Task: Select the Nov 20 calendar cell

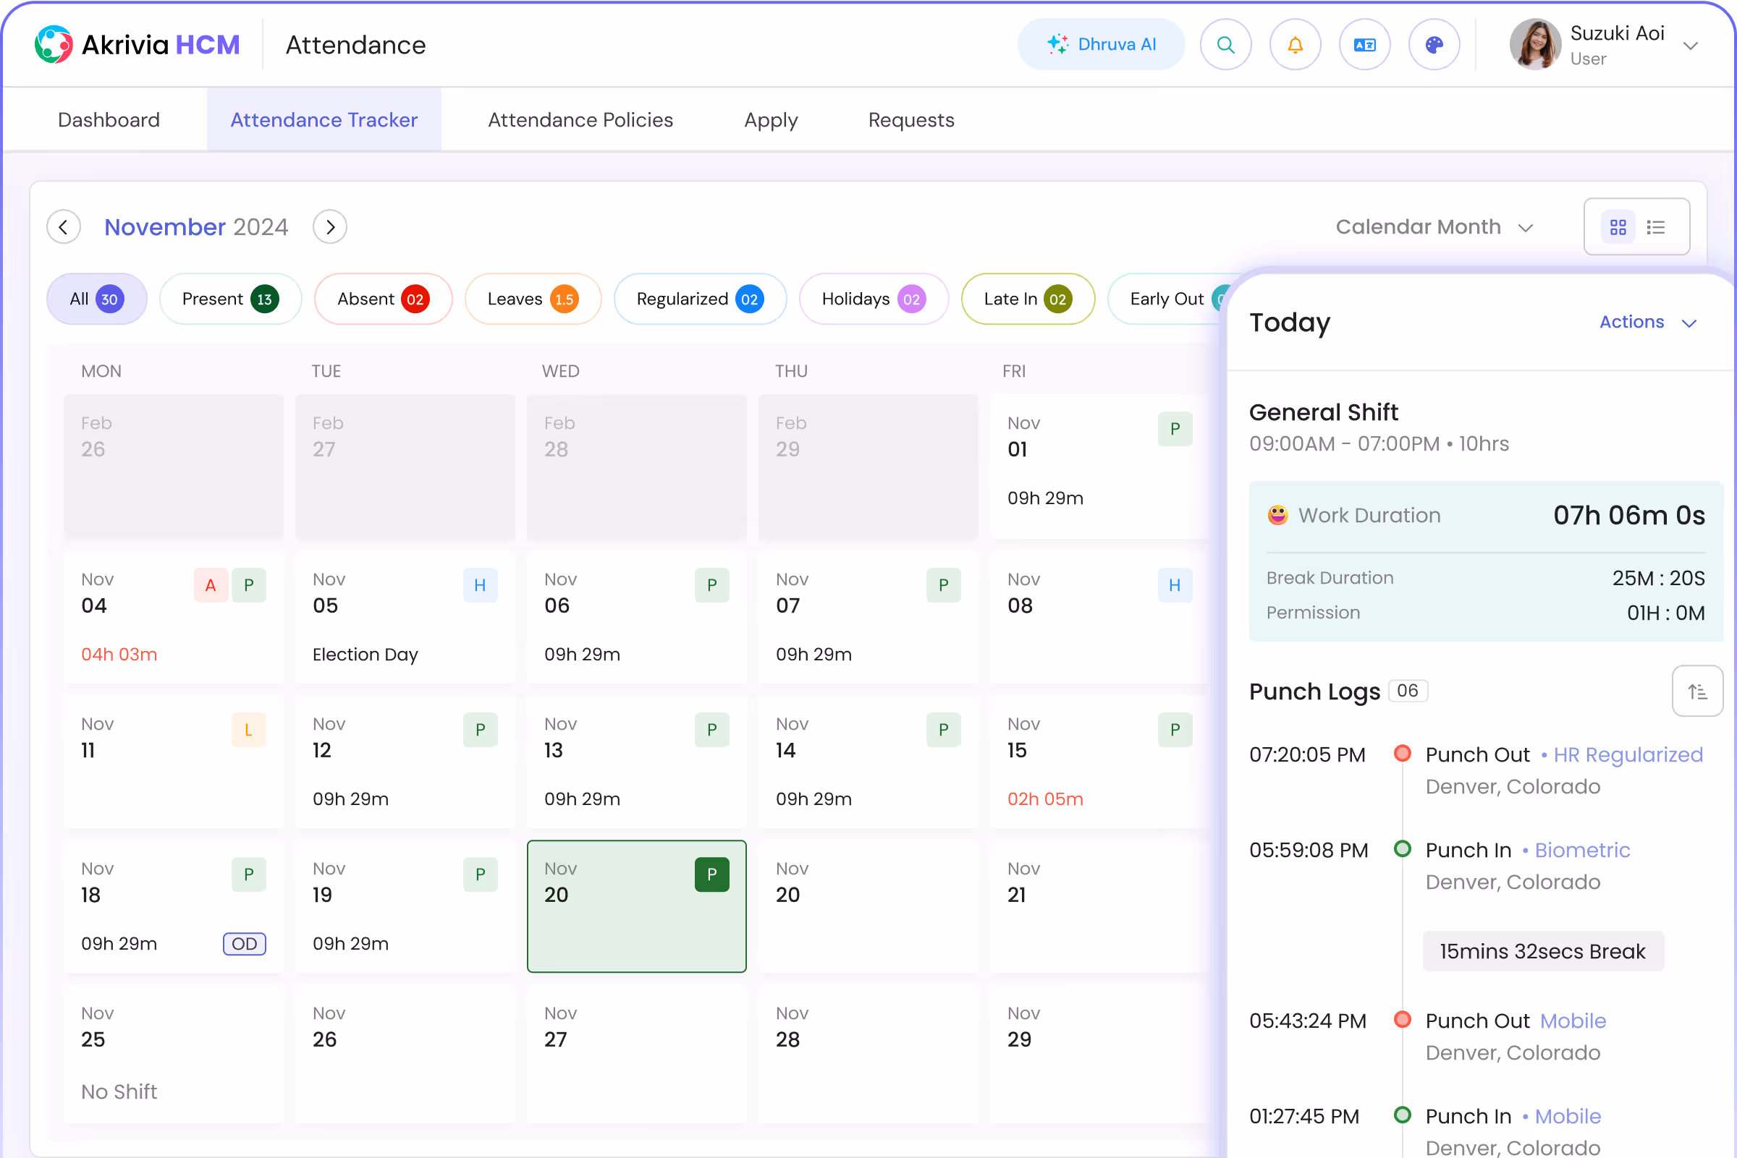Action: [636, 906]
